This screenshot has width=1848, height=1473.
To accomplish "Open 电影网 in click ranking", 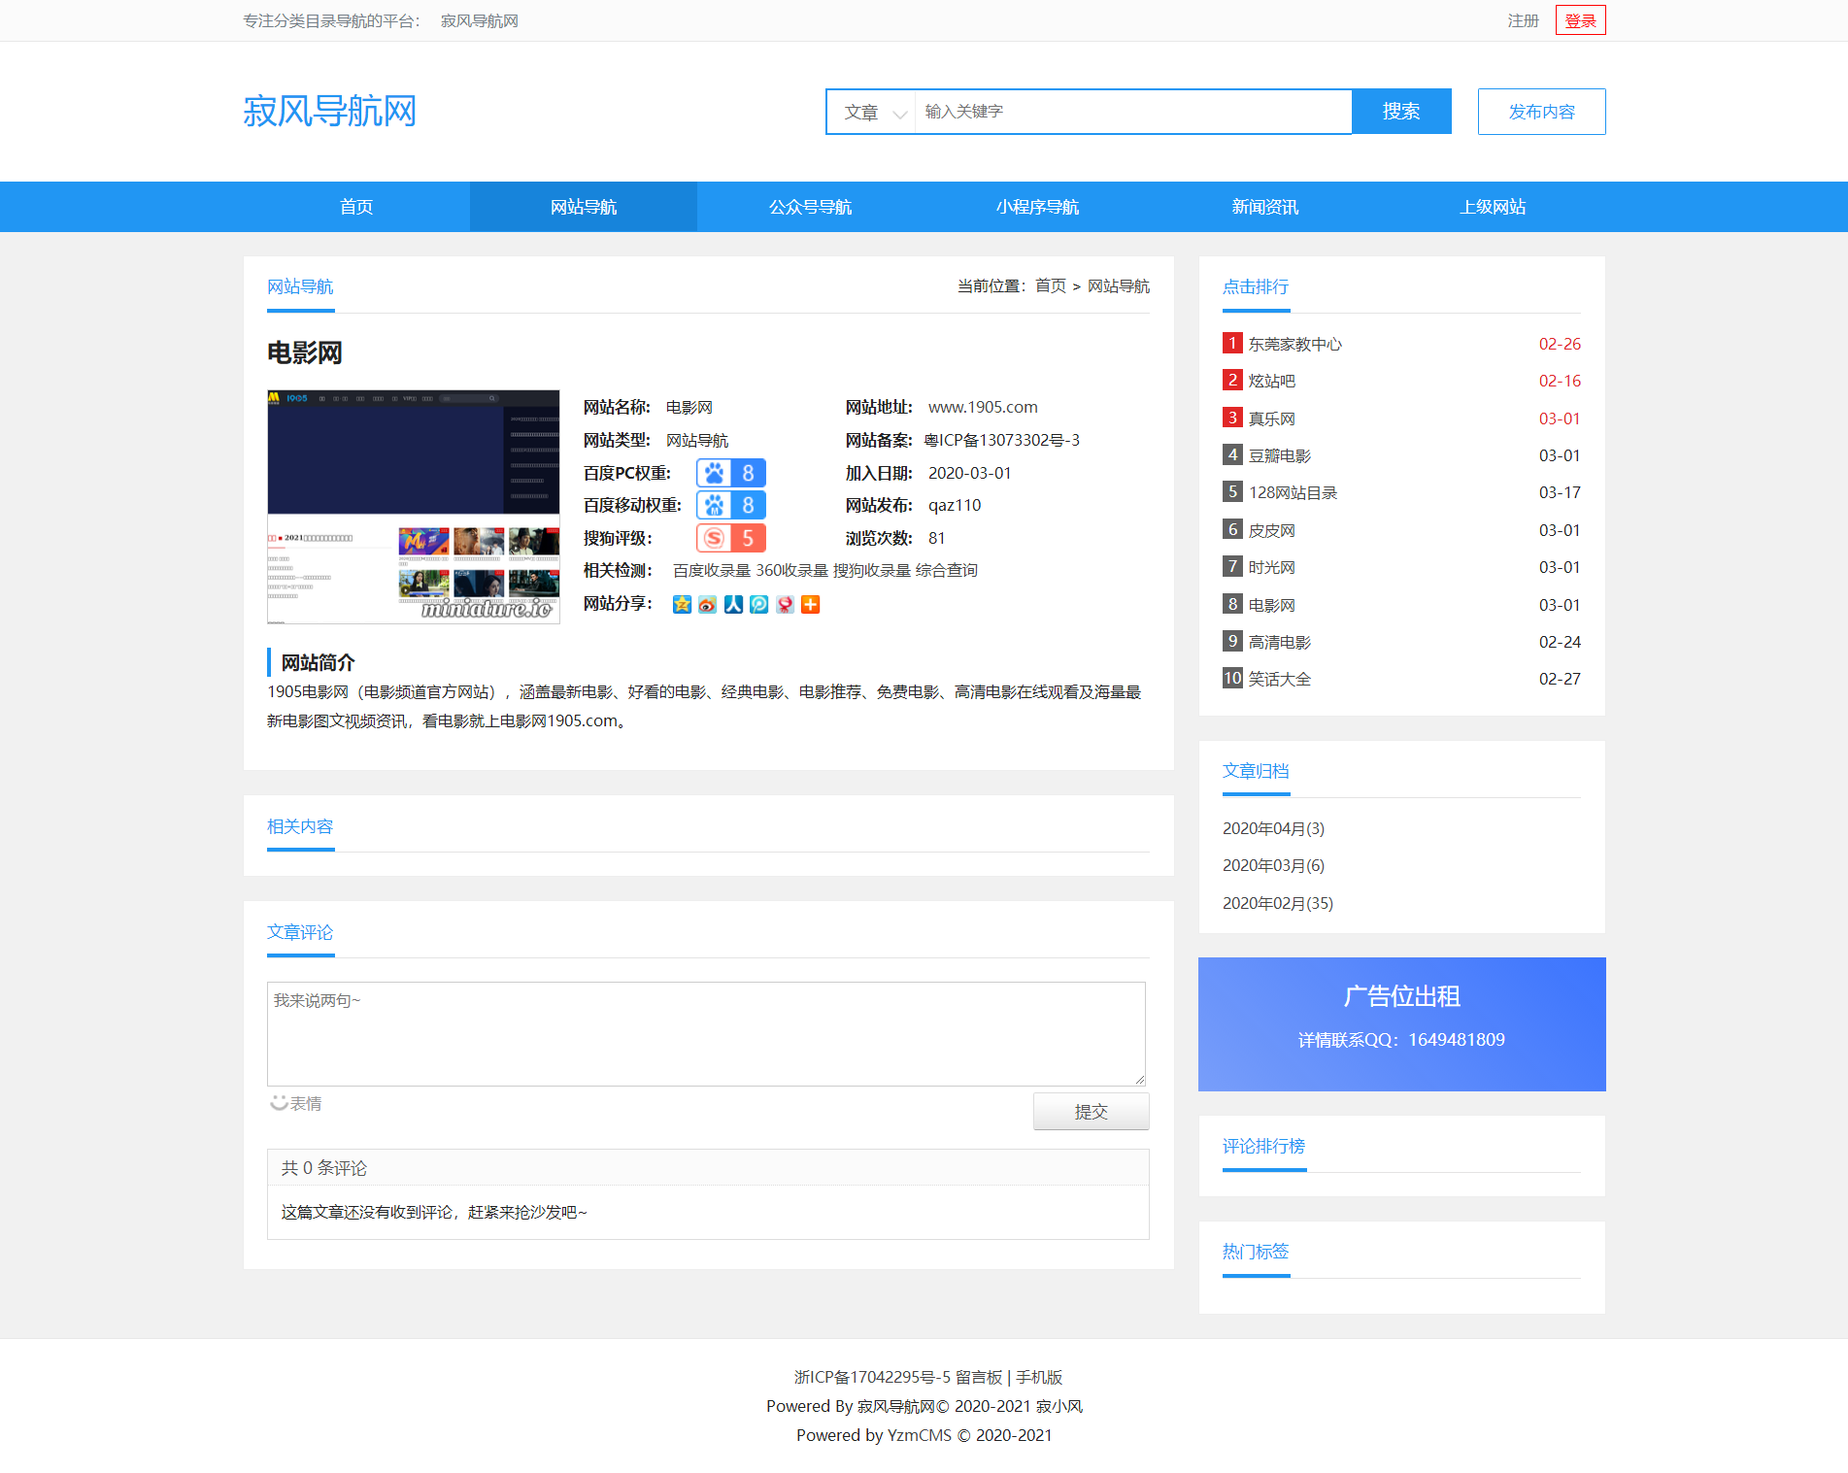I will click(1271, 605).
